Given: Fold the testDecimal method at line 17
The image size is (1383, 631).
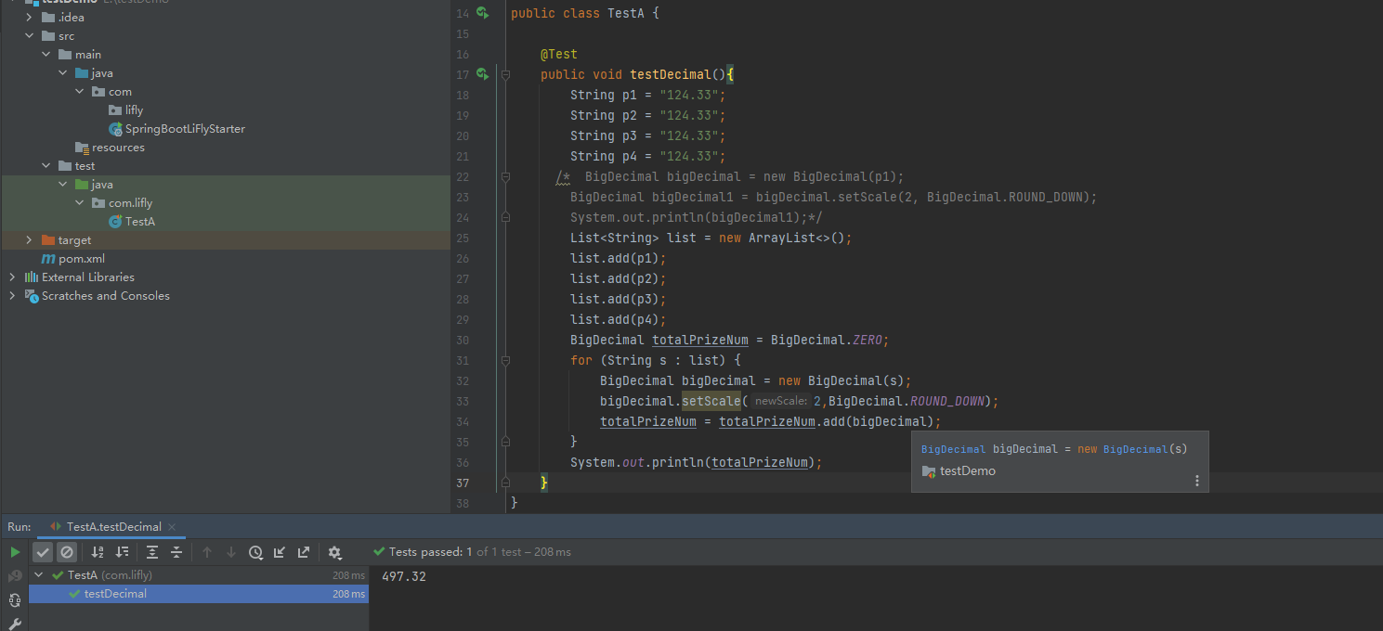Looking at the screenshot, I should tap(506, 74).
